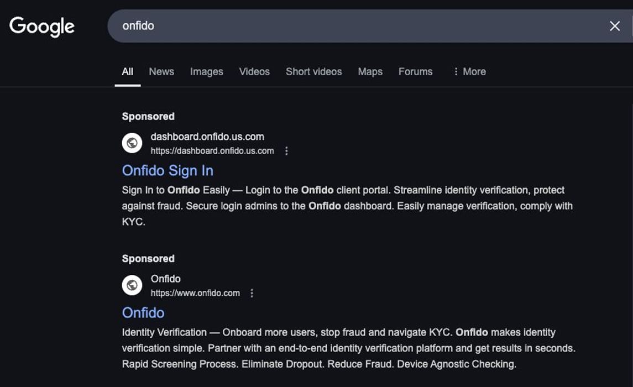Click the https://www.onfido.com URL text
This screenshot has height=387, width=633.
[195, 293]
